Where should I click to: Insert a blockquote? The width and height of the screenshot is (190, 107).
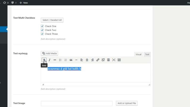tap(71, 60)
